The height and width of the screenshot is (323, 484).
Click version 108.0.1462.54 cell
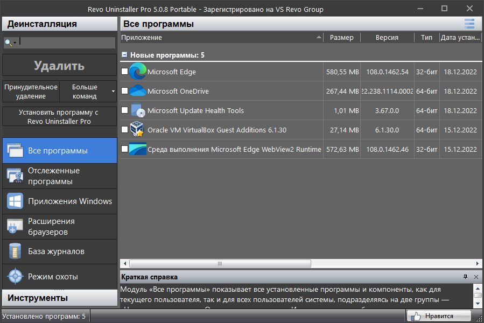click(x=388, y=72)
